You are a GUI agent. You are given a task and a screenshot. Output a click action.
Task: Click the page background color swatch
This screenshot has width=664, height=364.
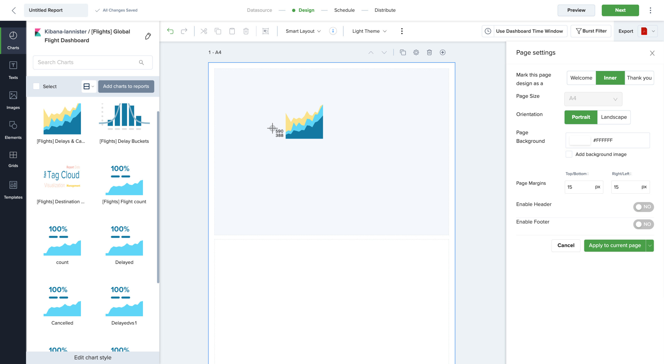click(x=580, y=140)
